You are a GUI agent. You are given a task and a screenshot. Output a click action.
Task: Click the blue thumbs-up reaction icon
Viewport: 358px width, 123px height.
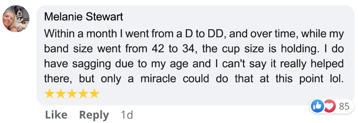coord(317,106)
